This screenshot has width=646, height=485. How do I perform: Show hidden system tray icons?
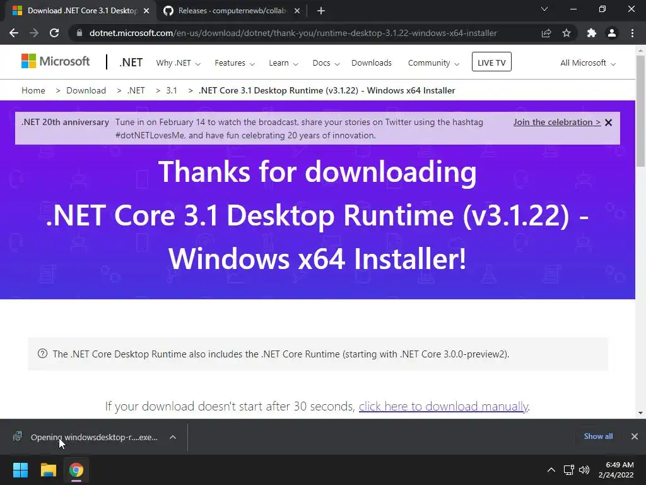(x=551, y=470)
